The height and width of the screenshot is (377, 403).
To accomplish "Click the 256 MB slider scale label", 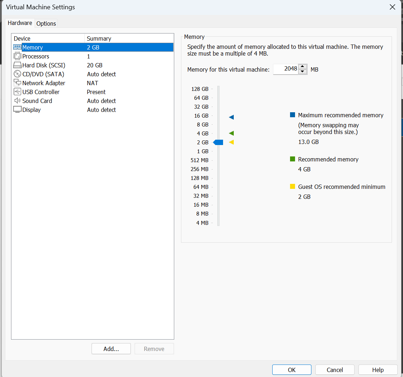I will coord(200,169).
